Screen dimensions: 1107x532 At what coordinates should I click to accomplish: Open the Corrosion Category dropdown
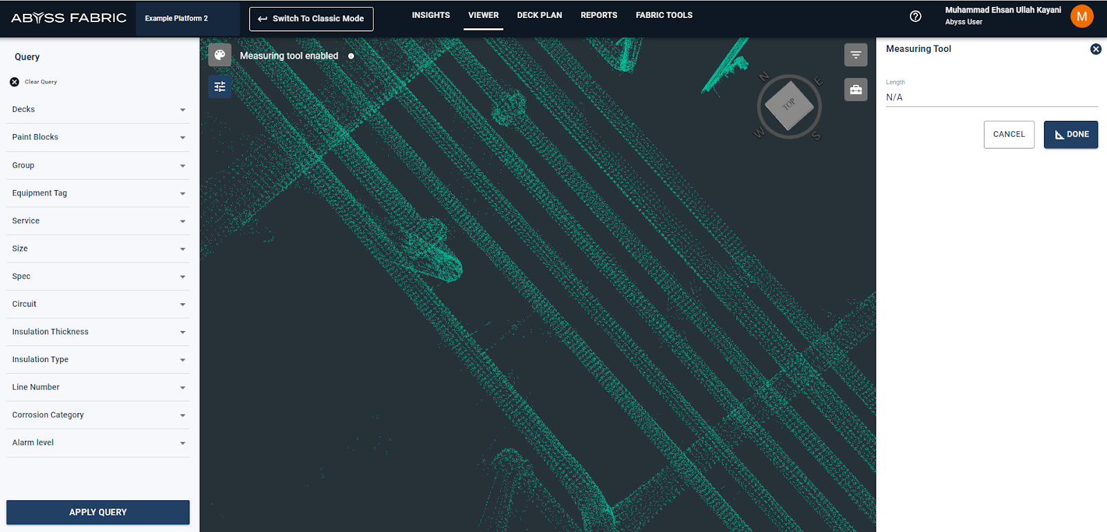(x=98, y=415)
